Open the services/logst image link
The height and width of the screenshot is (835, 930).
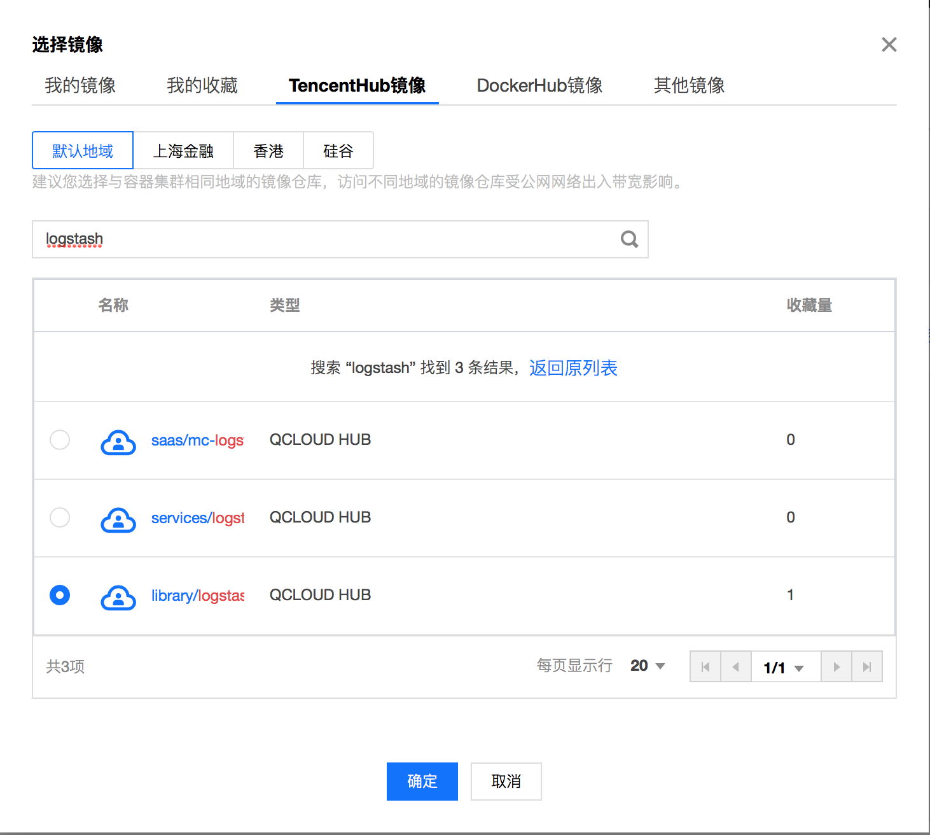198,517
